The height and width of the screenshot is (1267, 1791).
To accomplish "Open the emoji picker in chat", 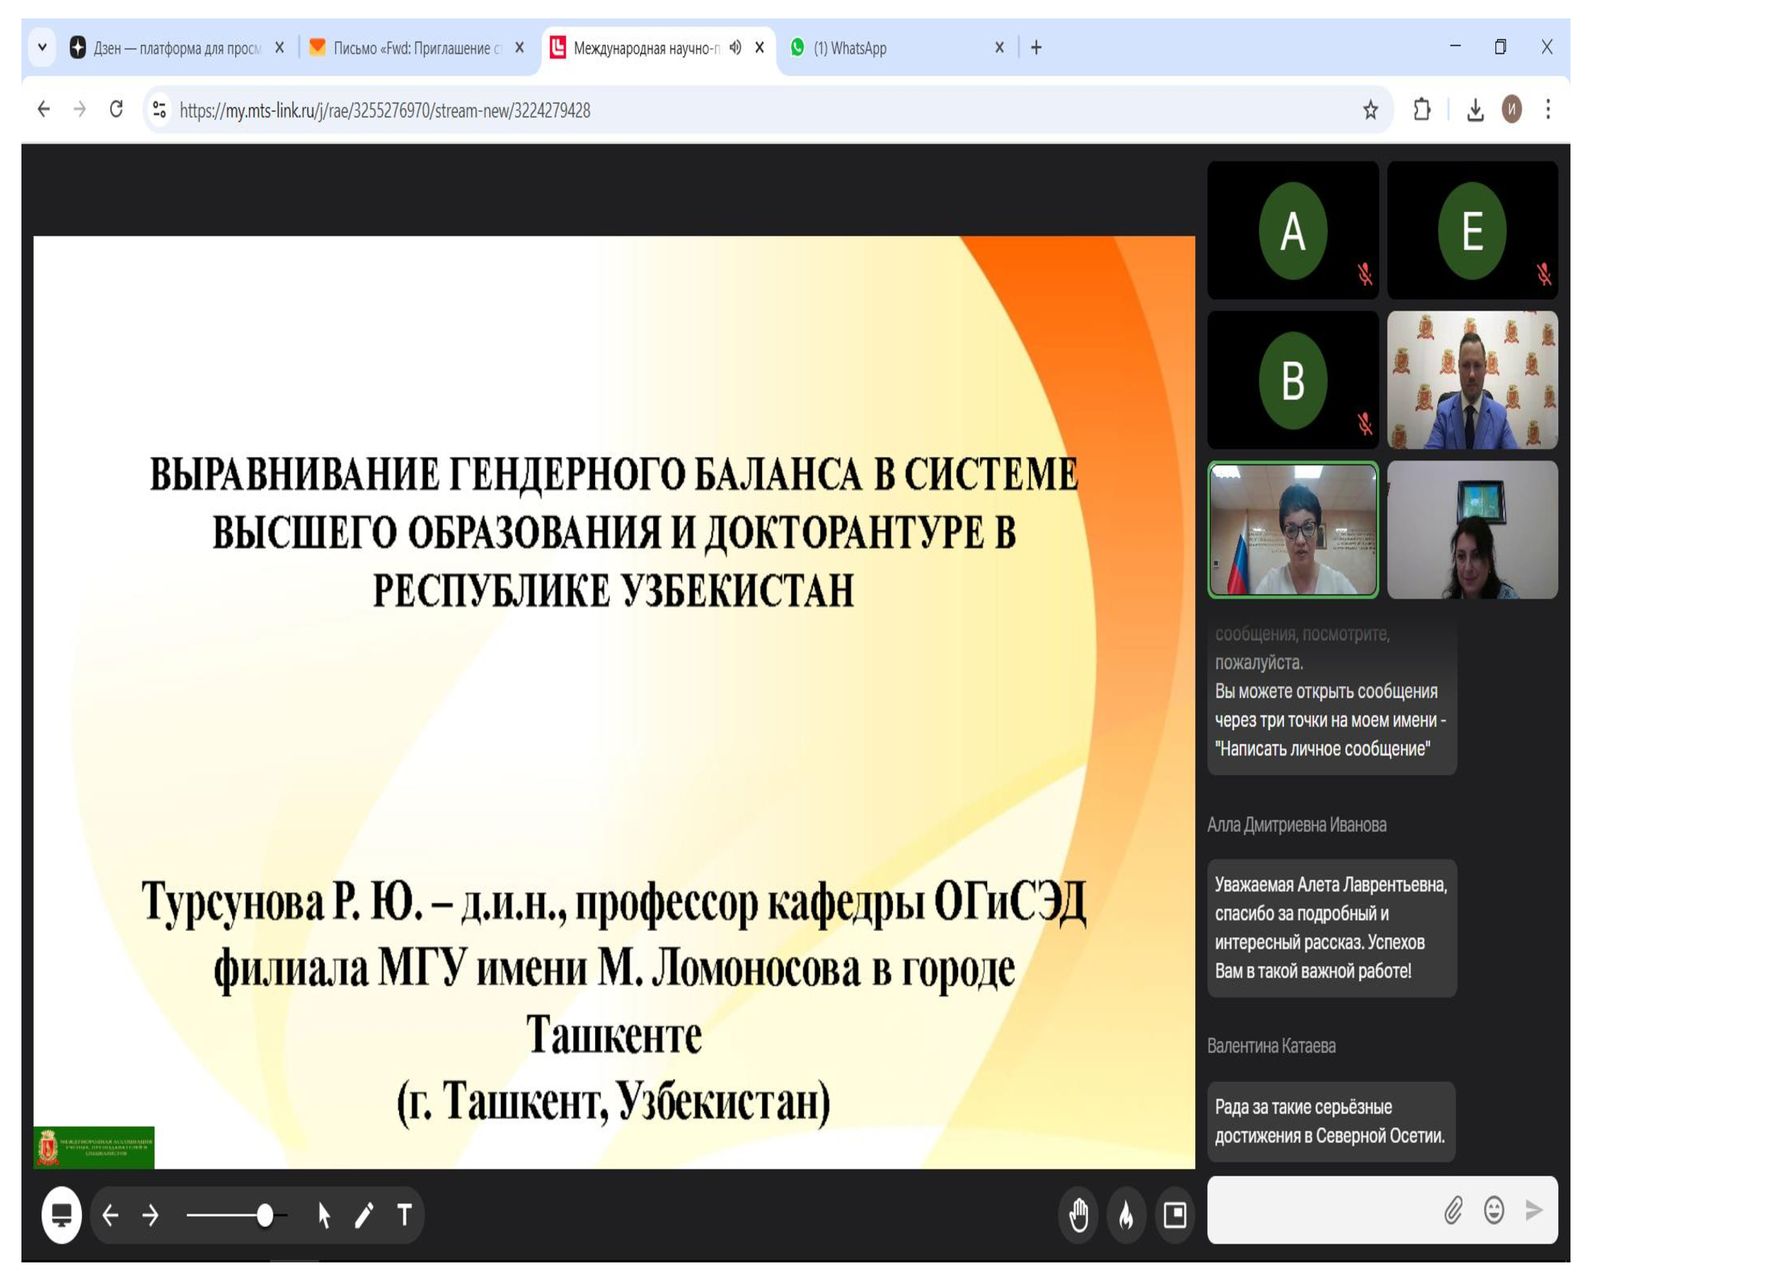I will pos(1494,1210).
